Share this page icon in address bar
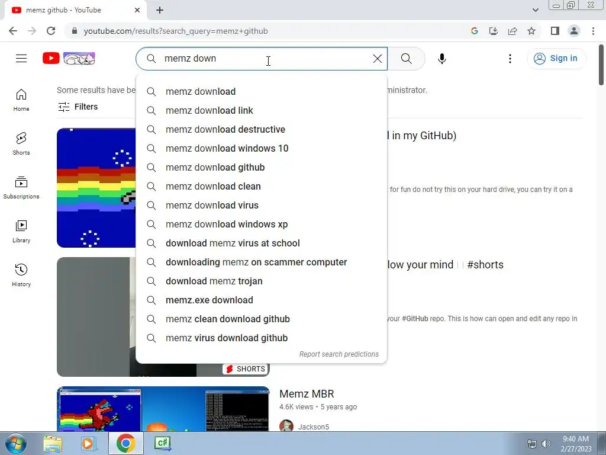Viewport: 606px width, 455px height. [512, 31]
